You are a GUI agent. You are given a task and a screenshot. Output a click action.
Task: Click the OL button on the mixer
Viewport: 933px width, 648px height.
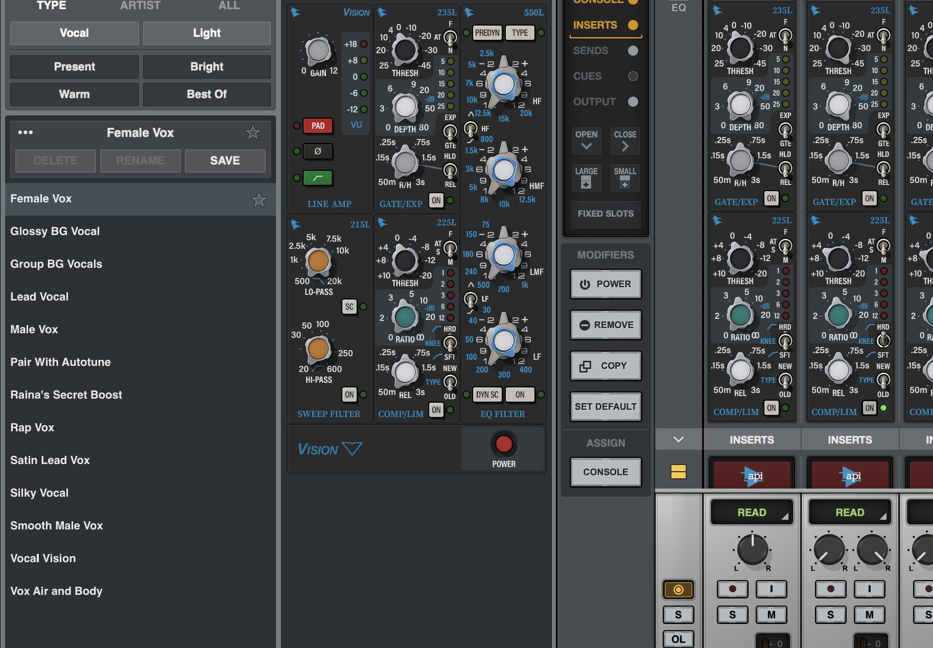678,639
